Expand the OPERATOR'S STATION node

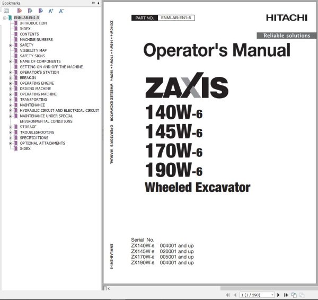(11, 73)
